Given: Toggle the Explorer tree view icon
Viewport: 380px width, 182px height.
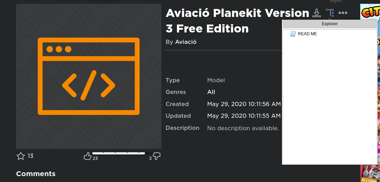Looking at the screenshot, I should pyautogui.click(x=330, y=12).
